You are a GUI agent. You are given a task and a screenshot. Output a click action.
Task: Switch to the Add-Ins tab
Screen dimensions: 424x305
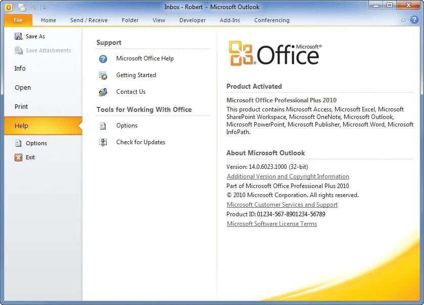click(230, 20)
